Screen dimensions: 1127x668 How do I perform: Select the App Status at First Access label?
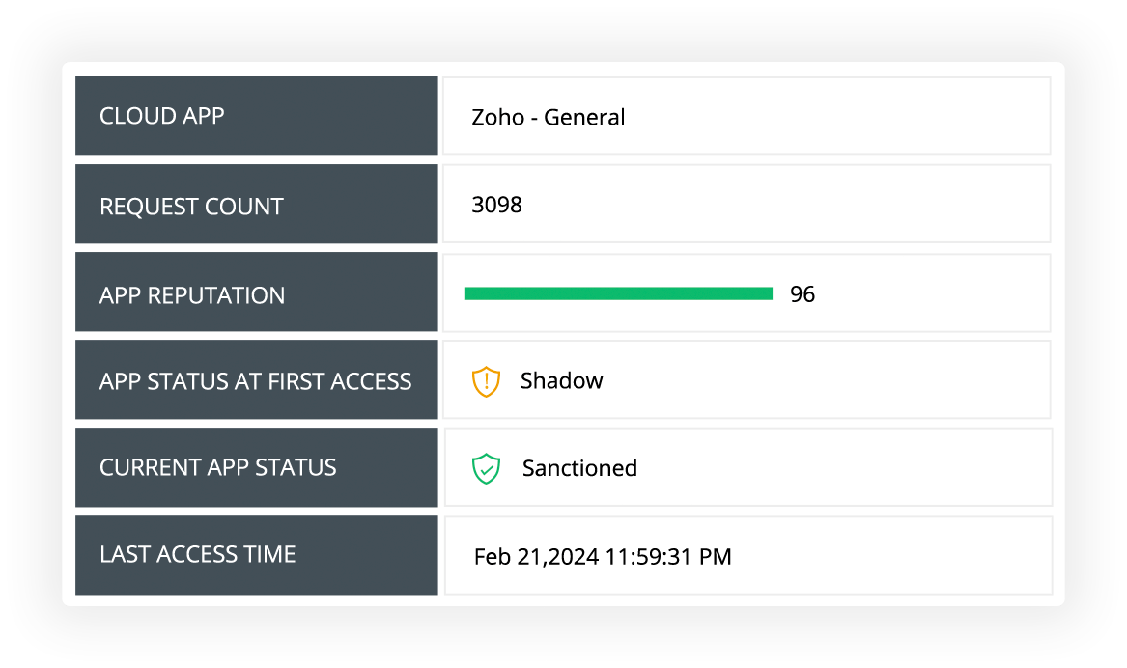coord(255,381)
